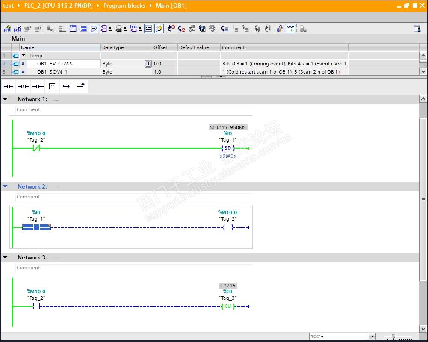Collapse Network 3
The width and height of the screenshot is (428, 342).
tap(5, 257)
